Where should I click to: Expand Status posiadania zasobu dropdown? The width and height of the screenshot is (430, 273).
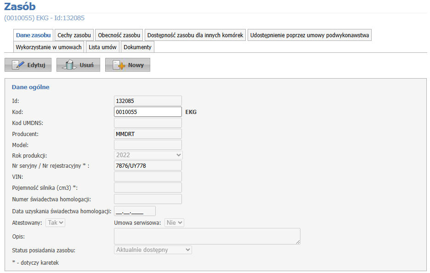coord(153,250)
